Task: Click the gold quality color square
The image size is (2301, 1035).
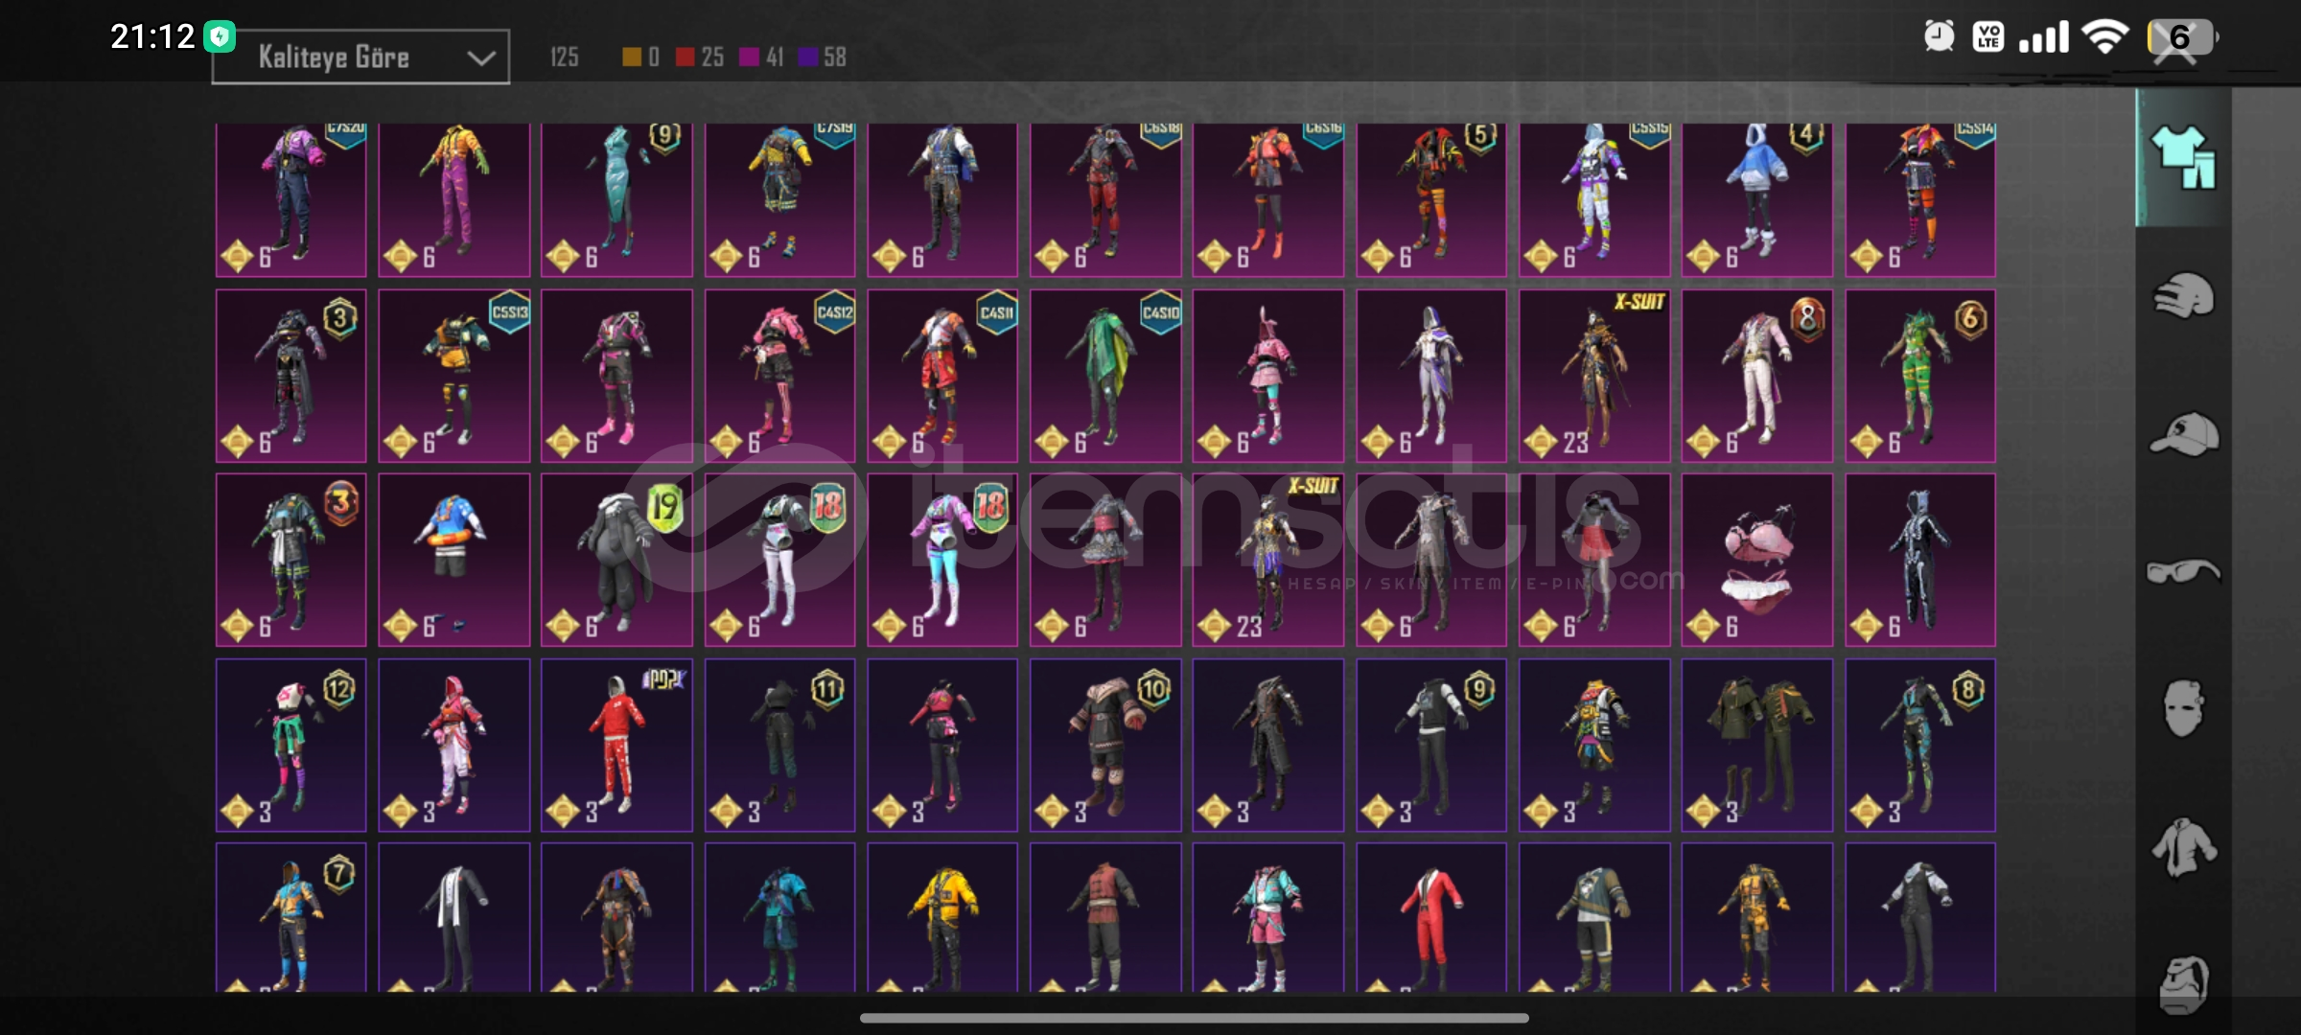Action: (631, 57)
